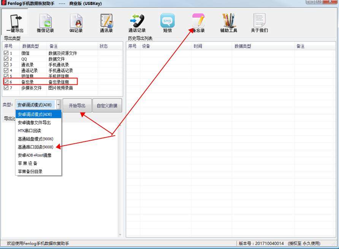Click 欢迎使用Fenlog手机数据恢复助手 status text
Screen dimensions: 339x249
coord(38,243)
